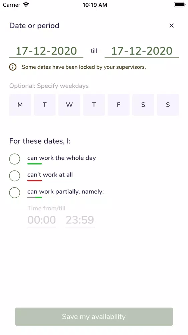Open the start date picker field

(46, 51)
